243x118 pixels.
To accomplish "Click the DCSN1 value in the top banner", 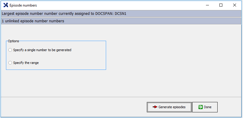I will (x=120, y=14).
